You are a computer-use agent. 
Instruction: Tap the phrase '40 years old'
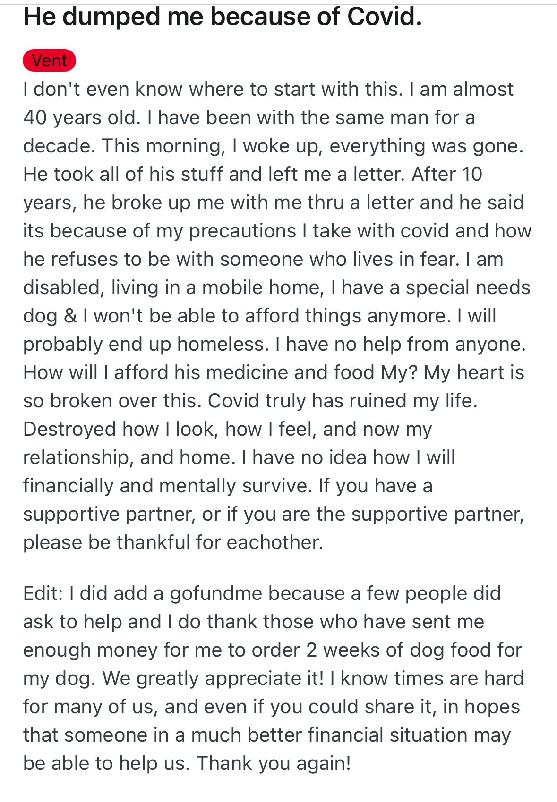(x=81, y=118)
